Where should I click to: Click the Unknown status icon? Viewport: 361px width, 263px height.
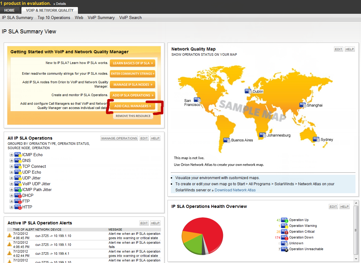285,243
